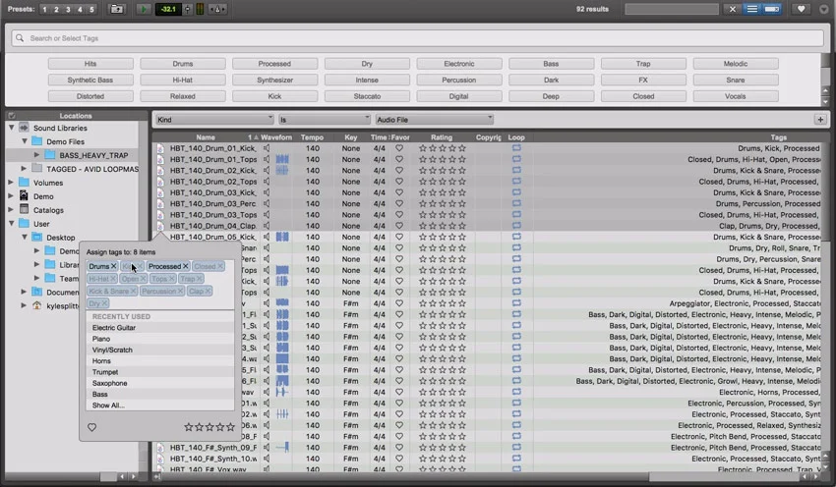Select preset number 3
836x487 pixels.
click(68, 9)
